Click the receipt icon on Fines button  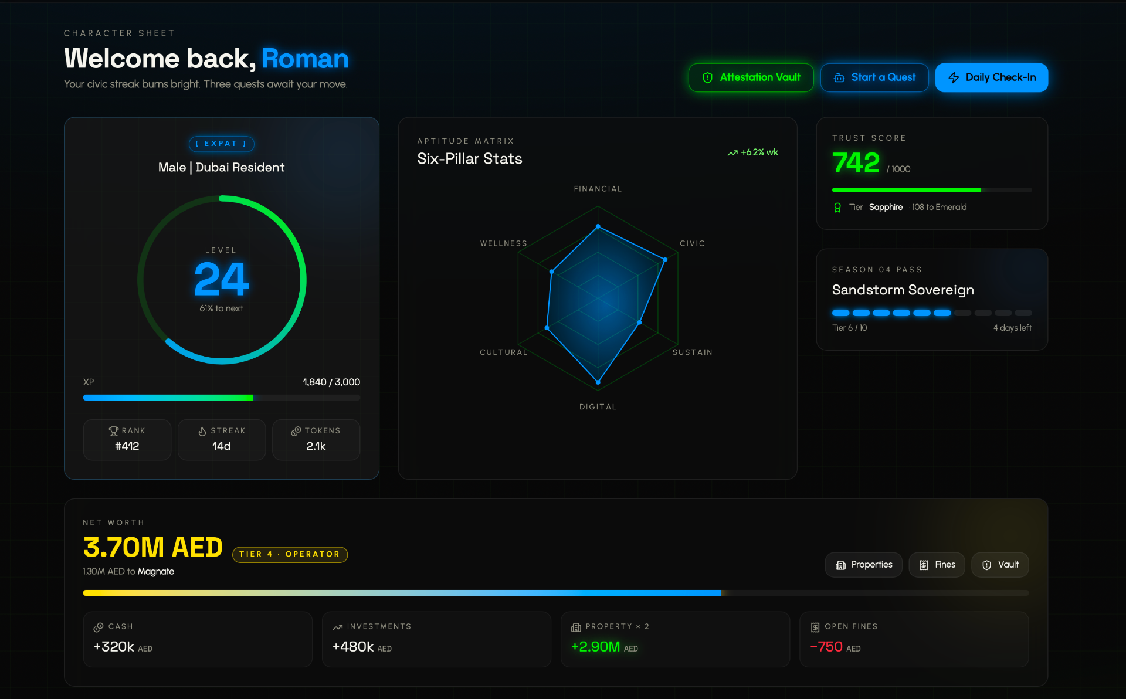pos(924,565)
